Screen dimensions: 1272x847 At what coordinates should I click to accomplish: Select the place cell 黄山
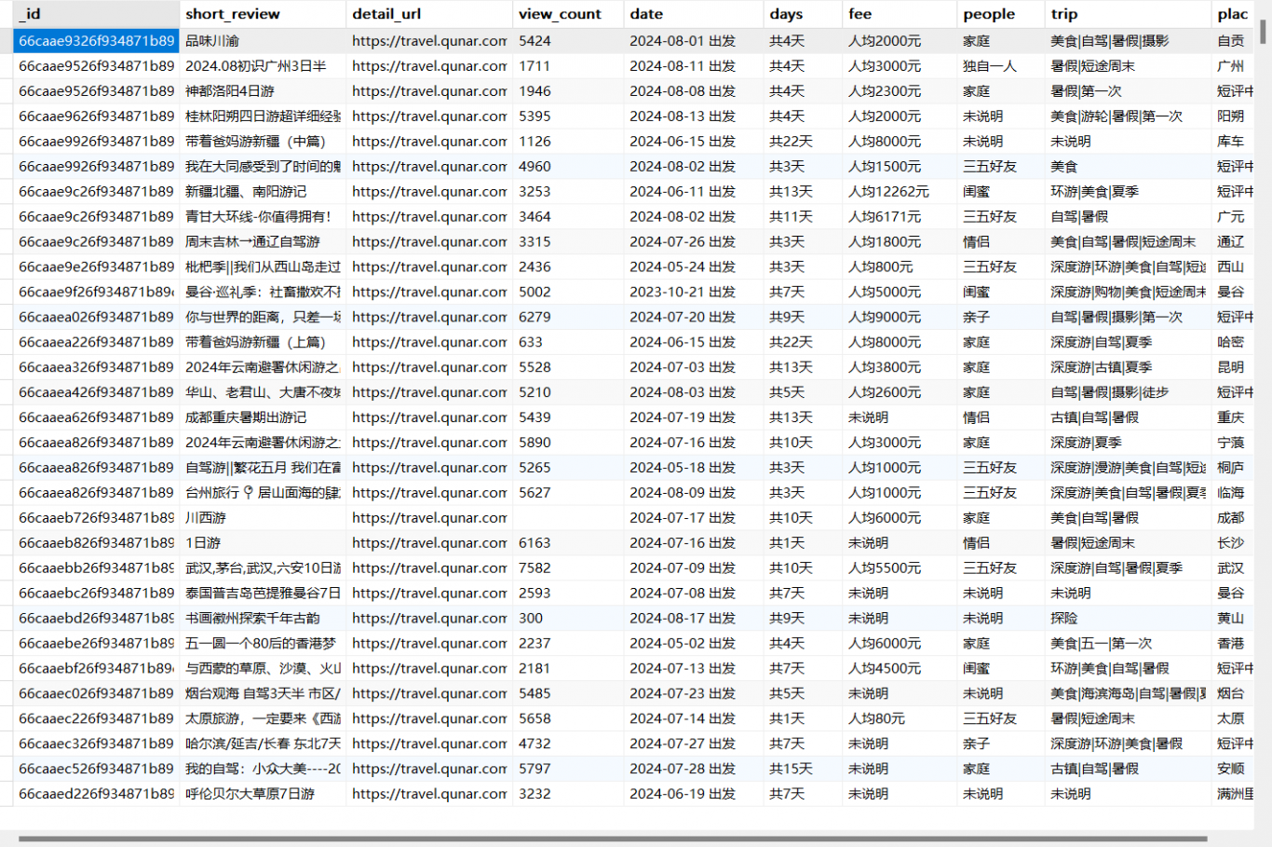click(1233, 618)
